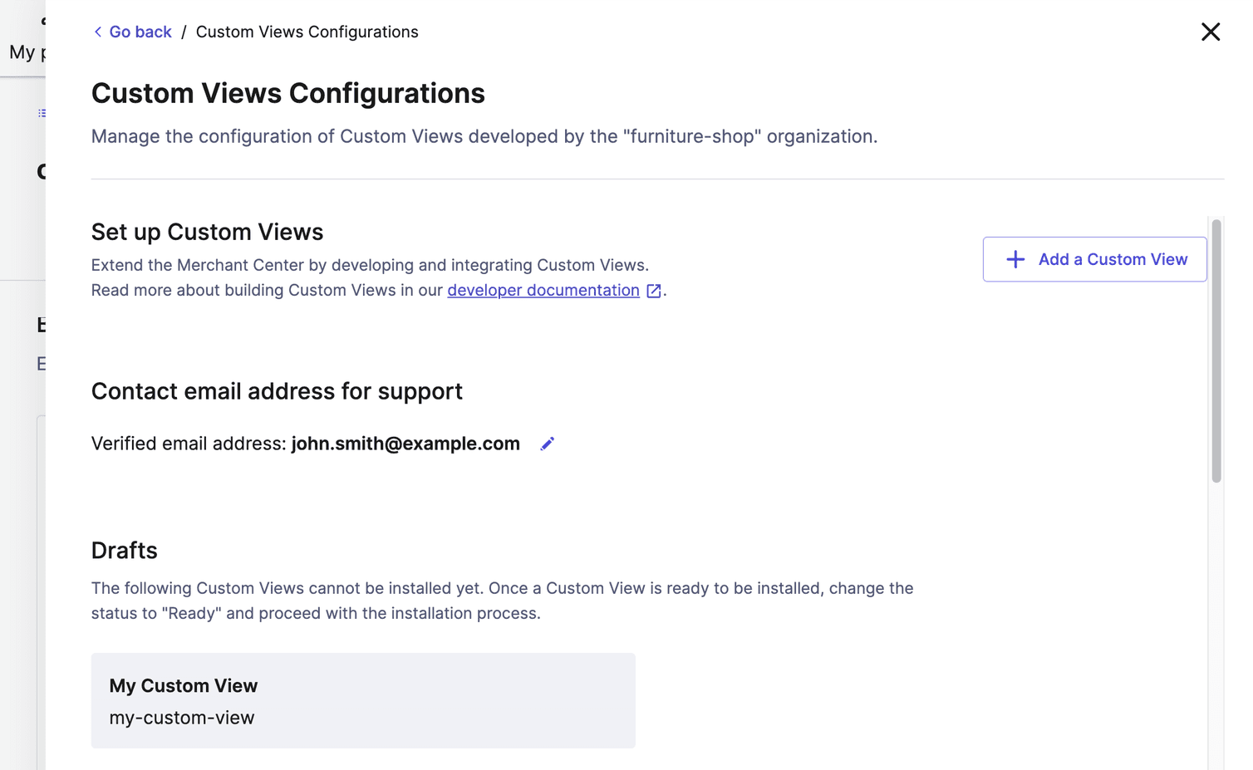Image resolution: width=1253 pixels, height=770 pixels.
Task: Click the Drafts section heading
Action: pos(125,550)
